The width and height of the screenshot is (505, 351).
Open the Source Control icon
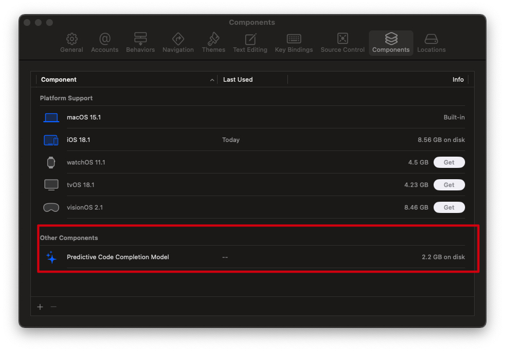tap(342, 38)
